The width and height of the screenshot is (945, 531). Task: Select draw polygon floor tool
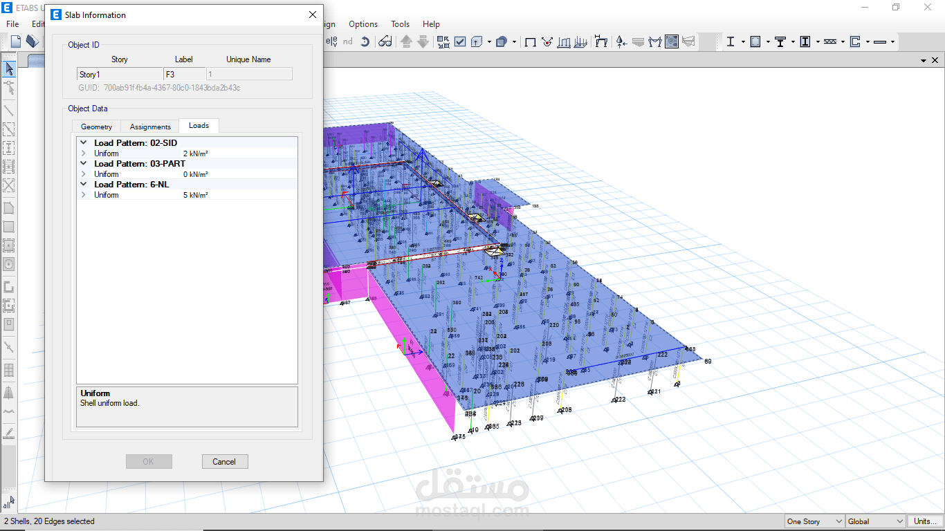(9, 208)
